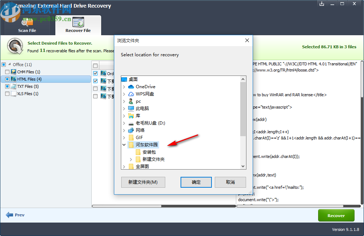The width and height of the screenshot is (364, 236).
Task: Click the 新建文件夹 folder icon
Action: pyautogui.click(x=138, y=159)
